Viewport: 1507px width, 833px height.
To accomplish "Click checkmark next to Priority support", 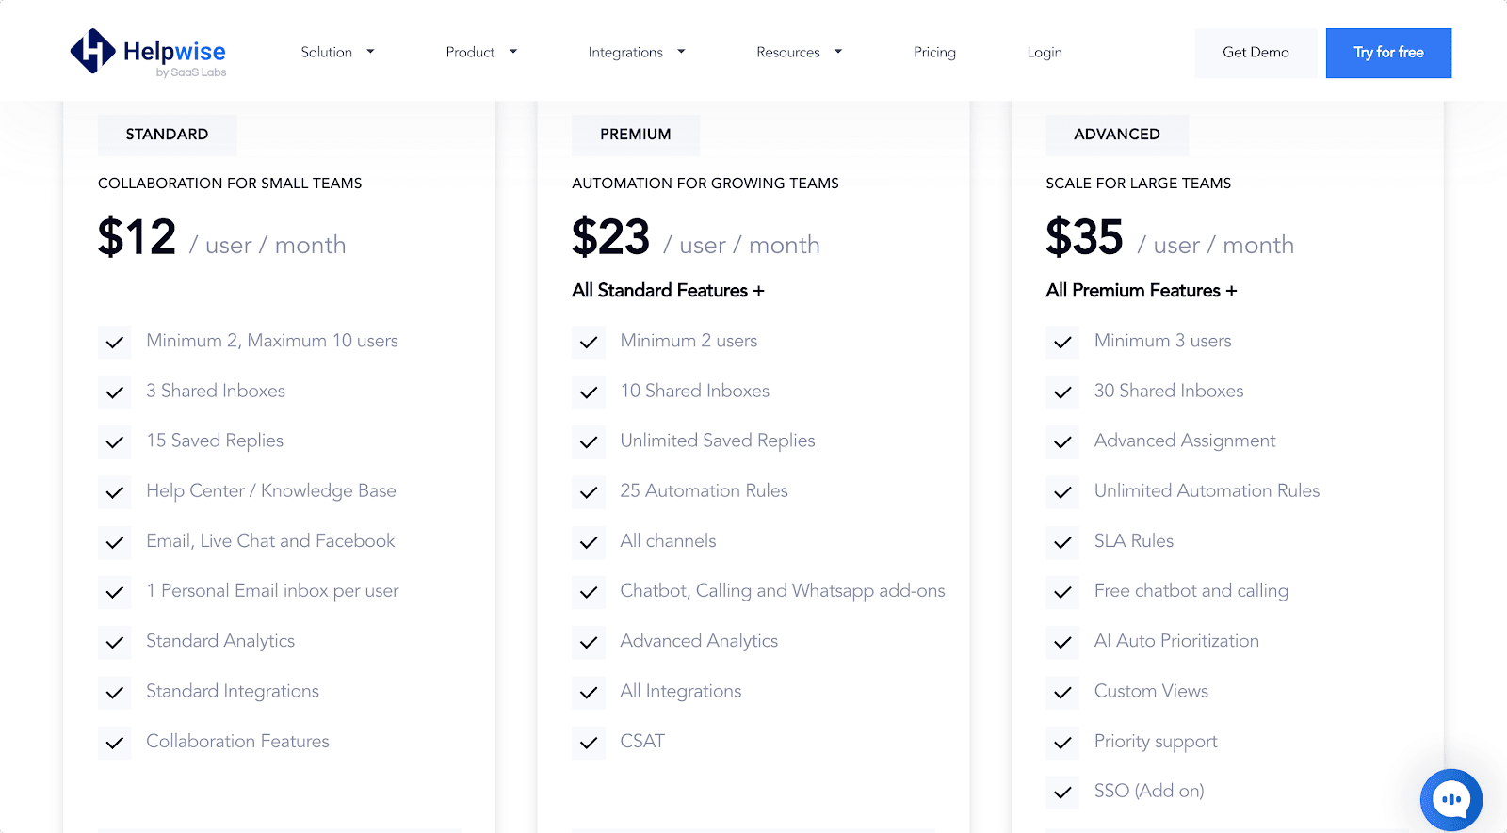I will pyautogui.click(x=1062, y=743).
